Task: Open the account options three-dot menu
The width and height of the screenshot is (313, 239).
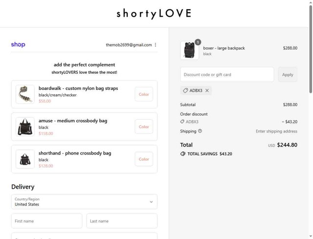Action: pyautogui.click(x=156, y=45)
